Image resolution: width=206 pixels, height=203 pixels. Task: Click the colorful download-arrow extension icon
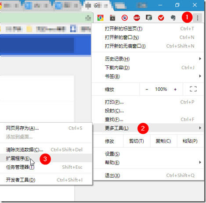tap(100, 18)
